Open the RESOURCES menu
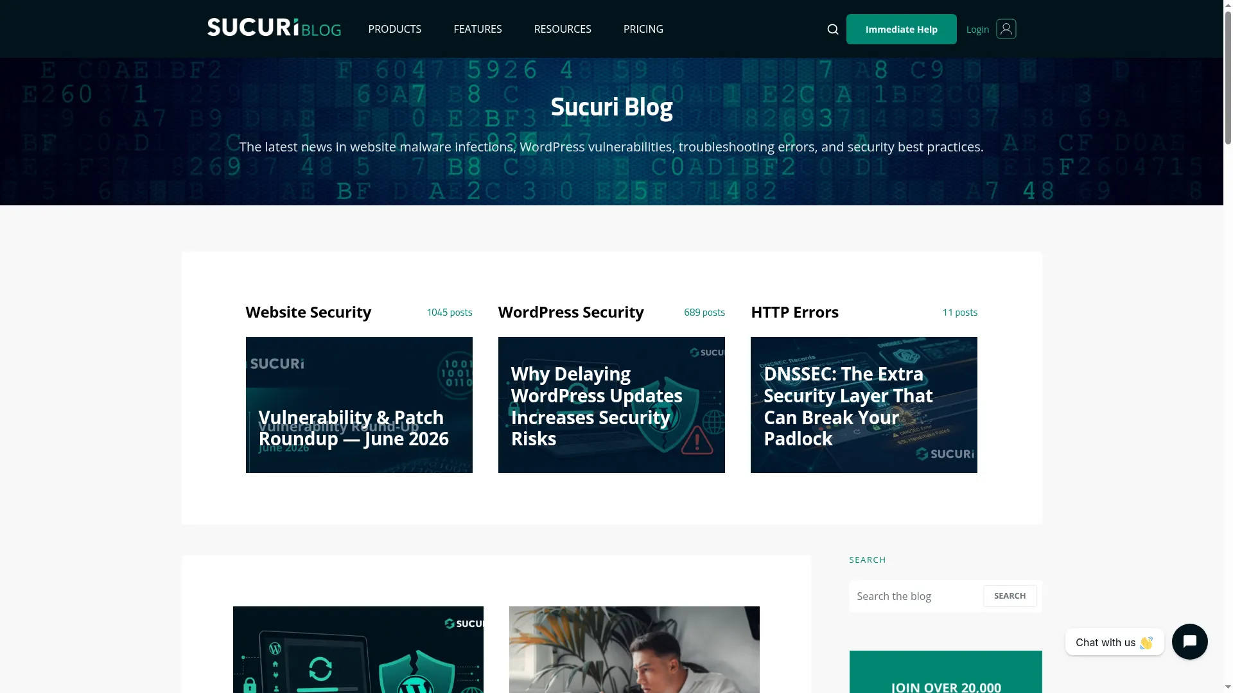 point(563,29)
